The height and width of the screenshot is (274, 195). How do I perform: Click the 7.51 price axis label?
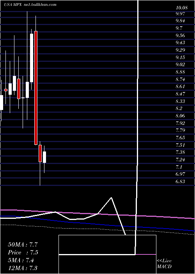point(180,145)
